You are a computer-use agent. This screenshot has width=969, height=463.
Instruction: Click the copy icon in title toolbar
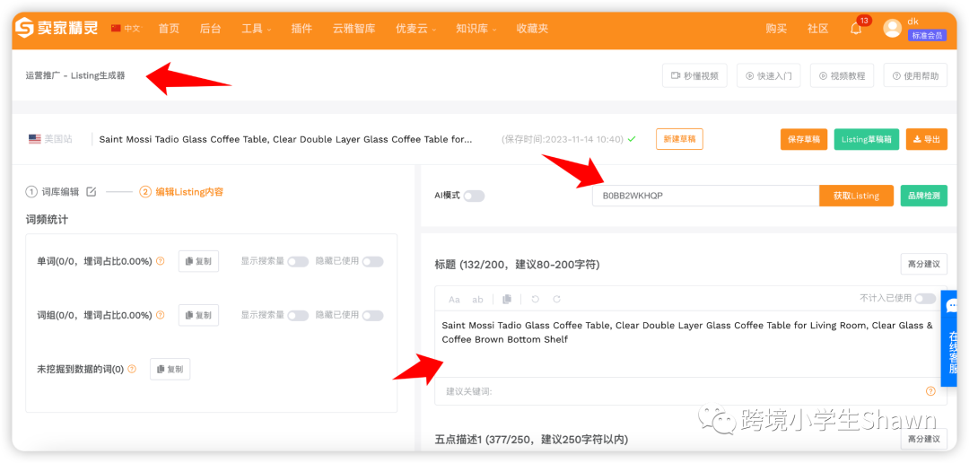click(507, 299)
